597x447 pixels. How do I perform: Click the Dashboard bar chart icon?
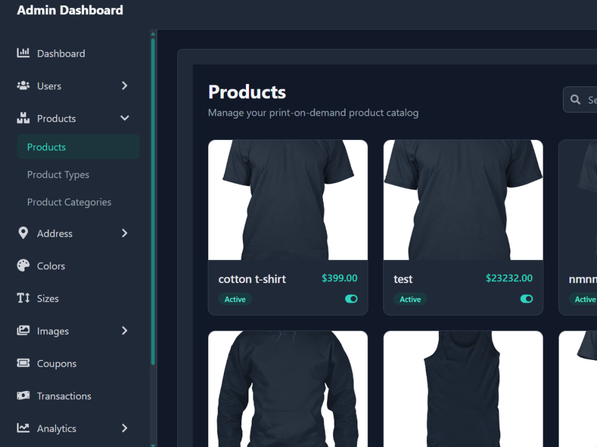pyautogui.click(x=23, y=53)
